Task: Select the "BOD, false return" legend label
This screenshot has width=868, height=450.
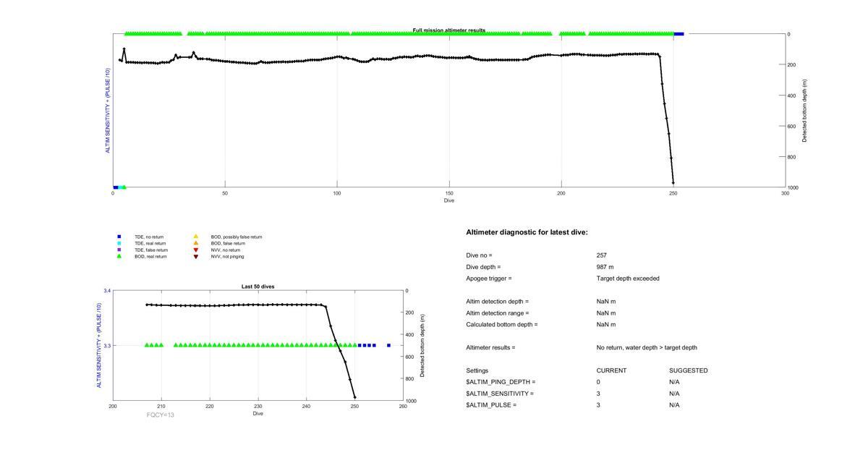Action: (x=228, y=243)
